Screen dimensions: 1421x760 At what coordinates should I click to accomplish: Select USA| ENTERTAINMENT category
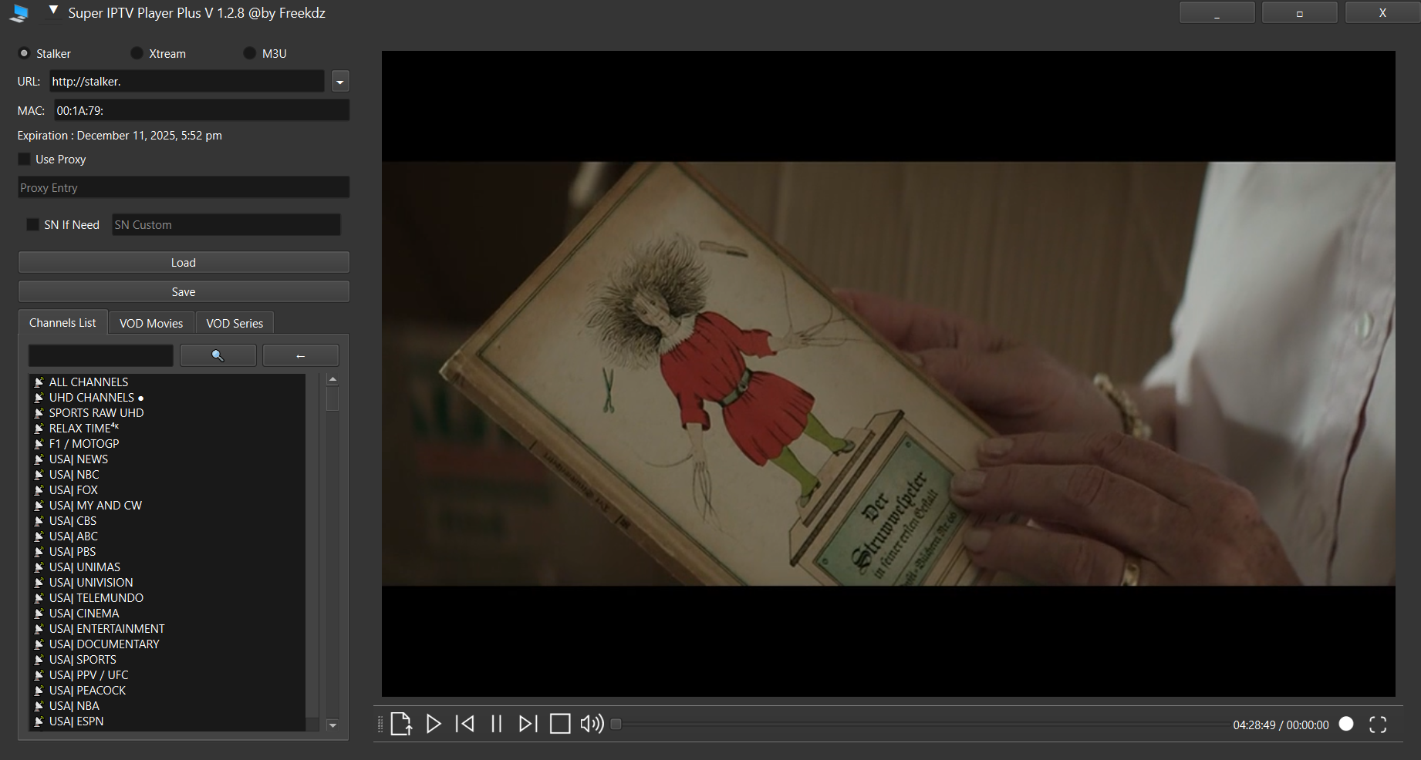pos(107,628)
